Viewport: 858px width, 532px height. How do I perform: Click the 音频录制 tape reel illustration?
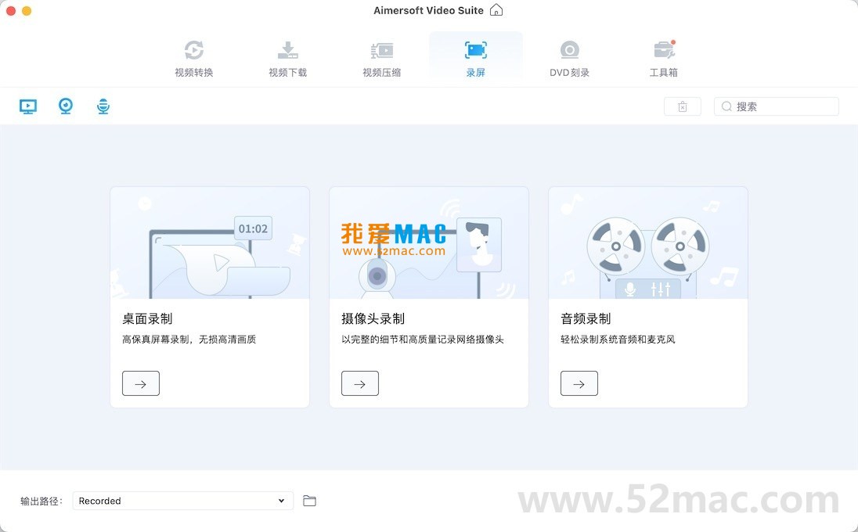click(648, 243)
